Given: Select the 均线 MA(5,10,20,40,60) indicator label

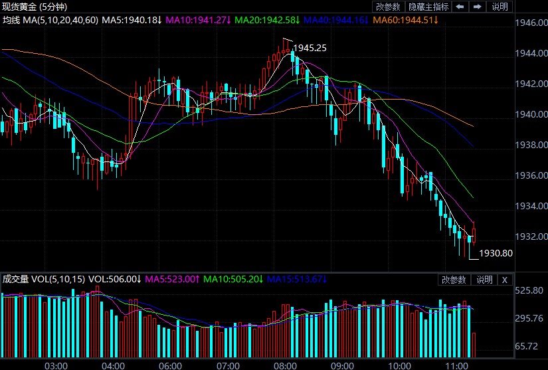Looking at the screenshot, I should [x=50, y=20].
